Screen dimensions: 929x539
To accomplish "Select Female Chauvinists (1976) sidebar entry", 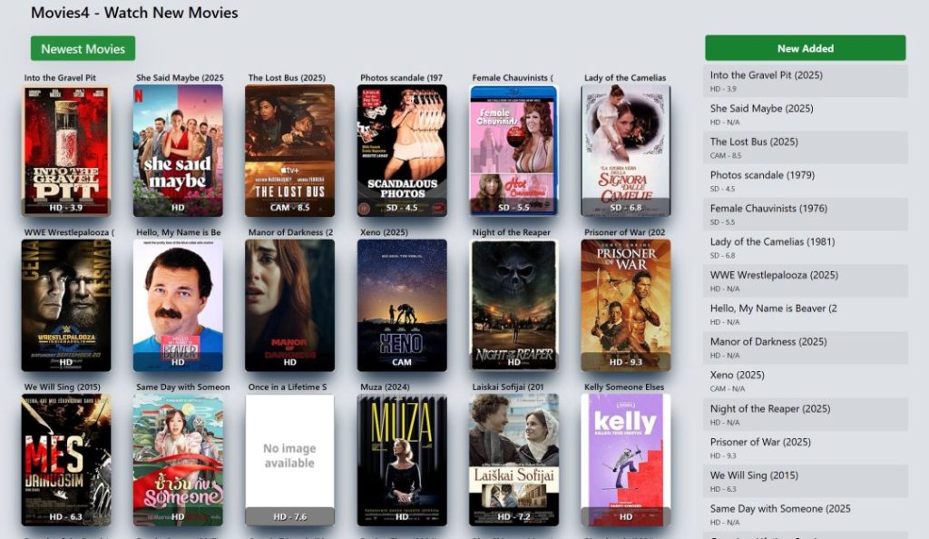I will pyautogui.click(x=806, y=214).
